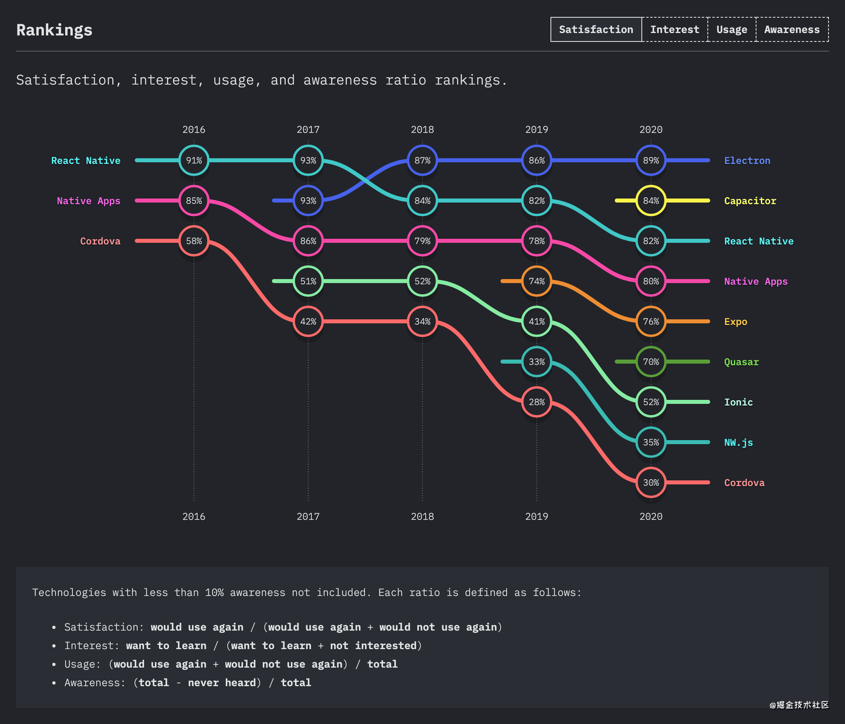Image resolution: width=845 pixels, height=724 pixels.
Task: Switch to the Interest tab
Action: pos(674,29)
